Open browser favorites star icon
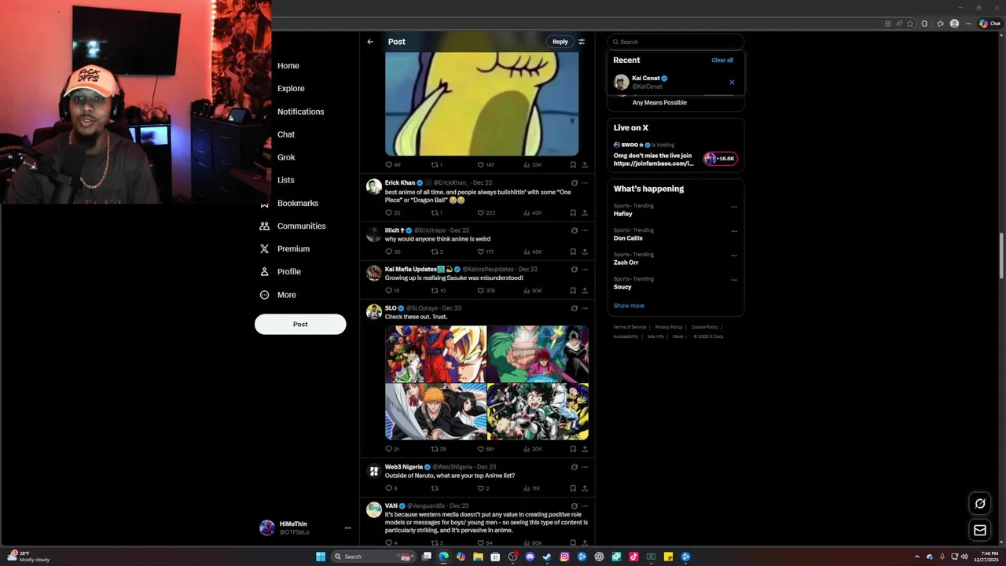The image size is (1006, 566). point(940,24)
